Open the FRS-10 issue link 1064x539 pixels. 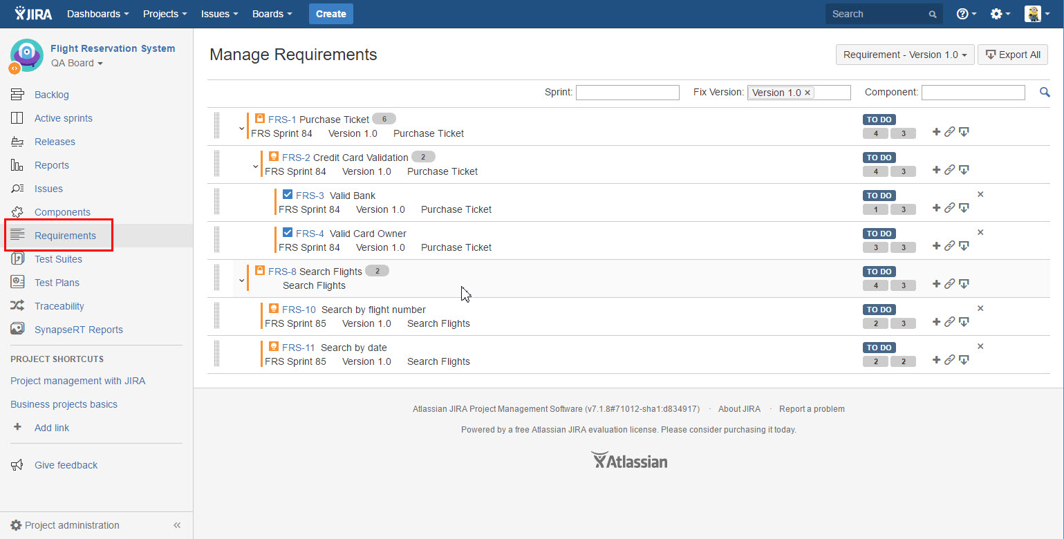[299, 310]
